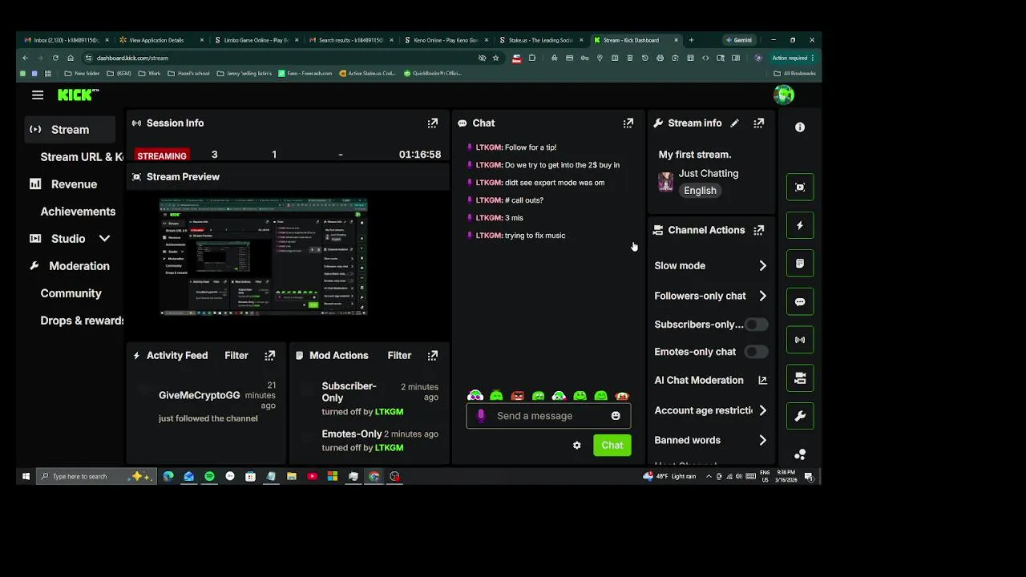Pop out the Chat panel

(628, 123)
